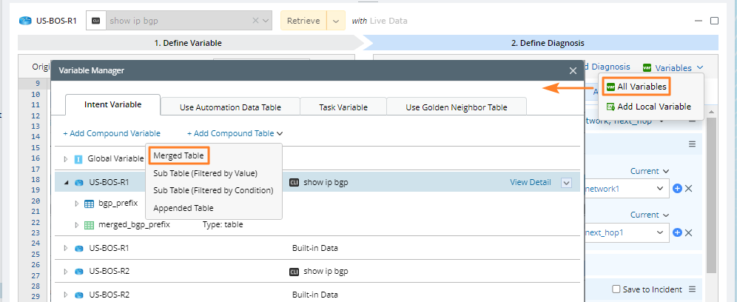Viewport: 737px width, 302px height.
Task: Click the View Detail link
Action: (x=530, y=182)
